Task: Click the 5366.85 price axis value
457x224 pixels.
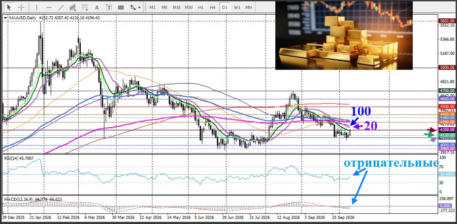Action: pyautogui.click(x=448, y=39)
